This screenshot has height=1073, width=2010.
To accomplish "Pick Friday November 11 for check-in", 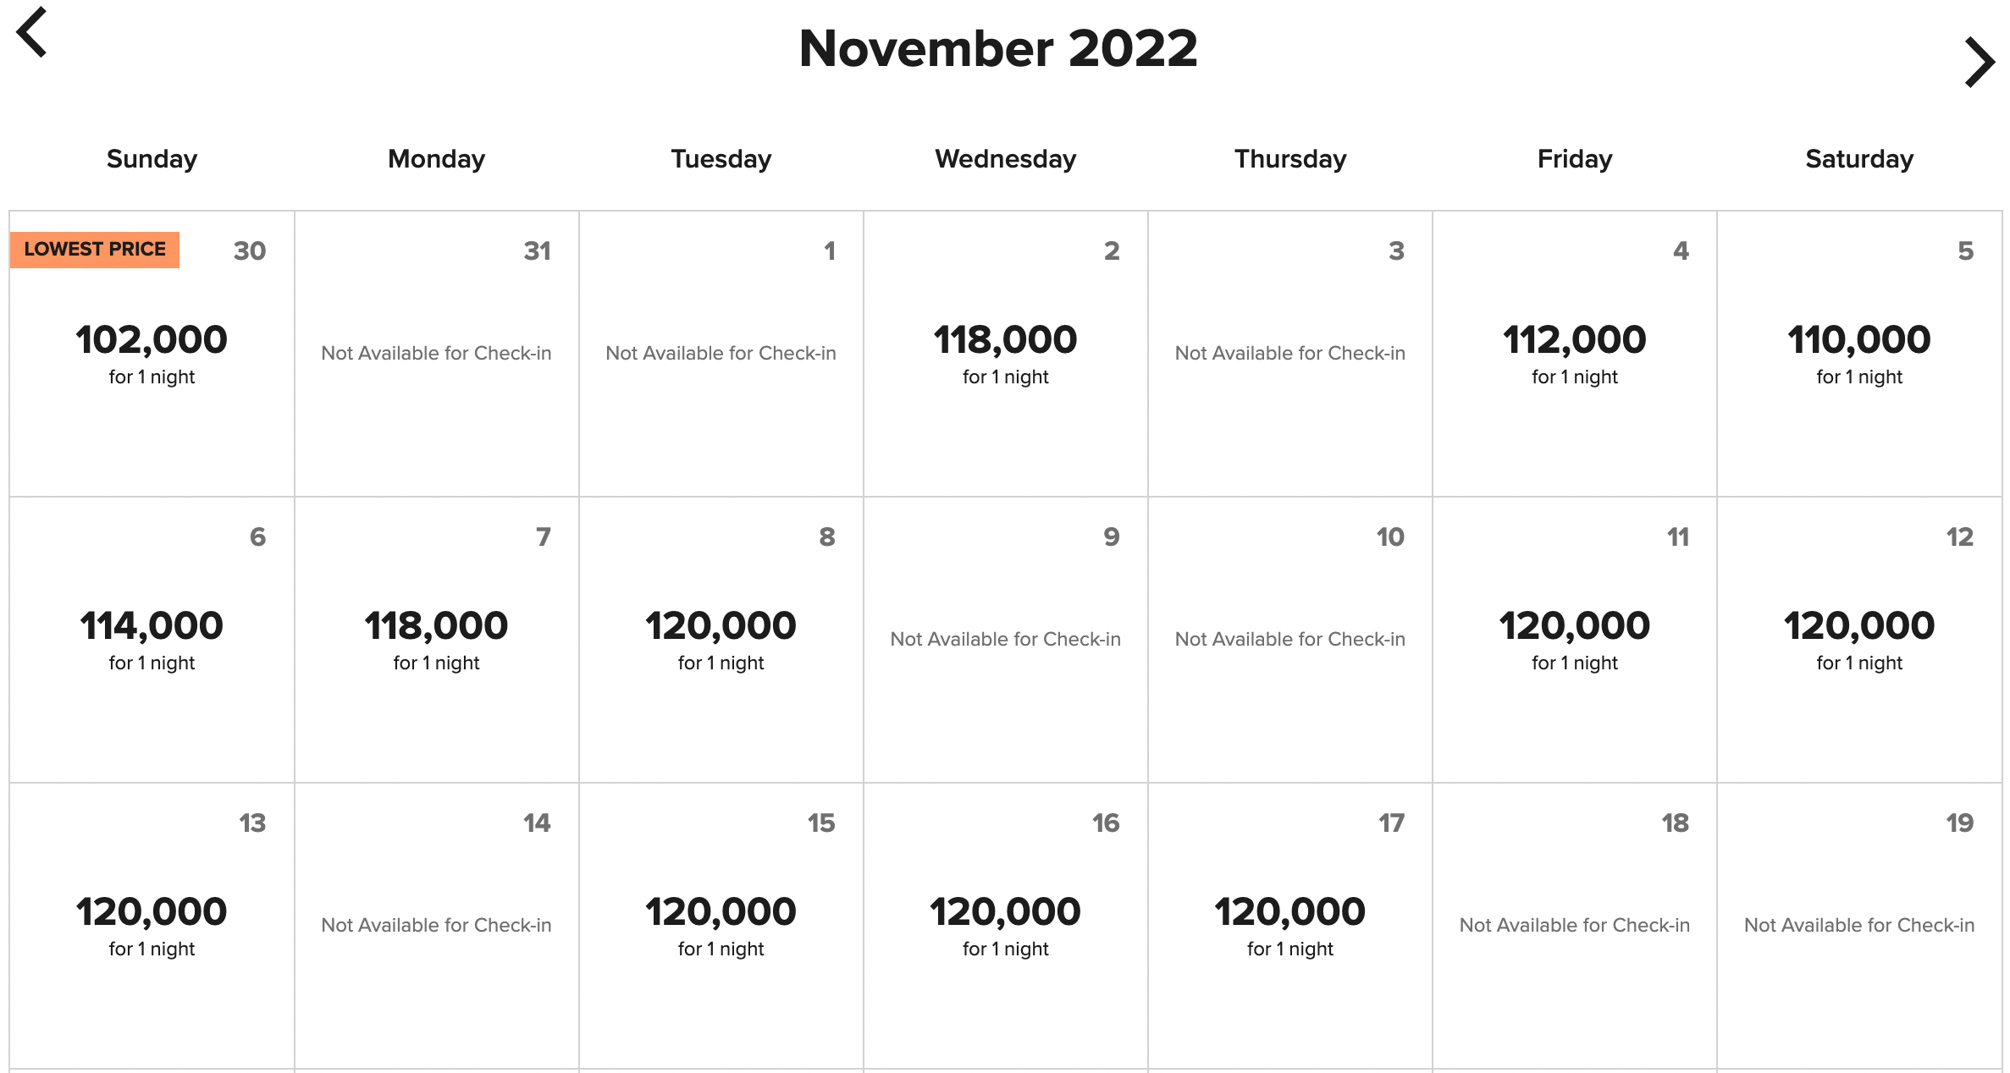I will click(x=1573, y=641).
